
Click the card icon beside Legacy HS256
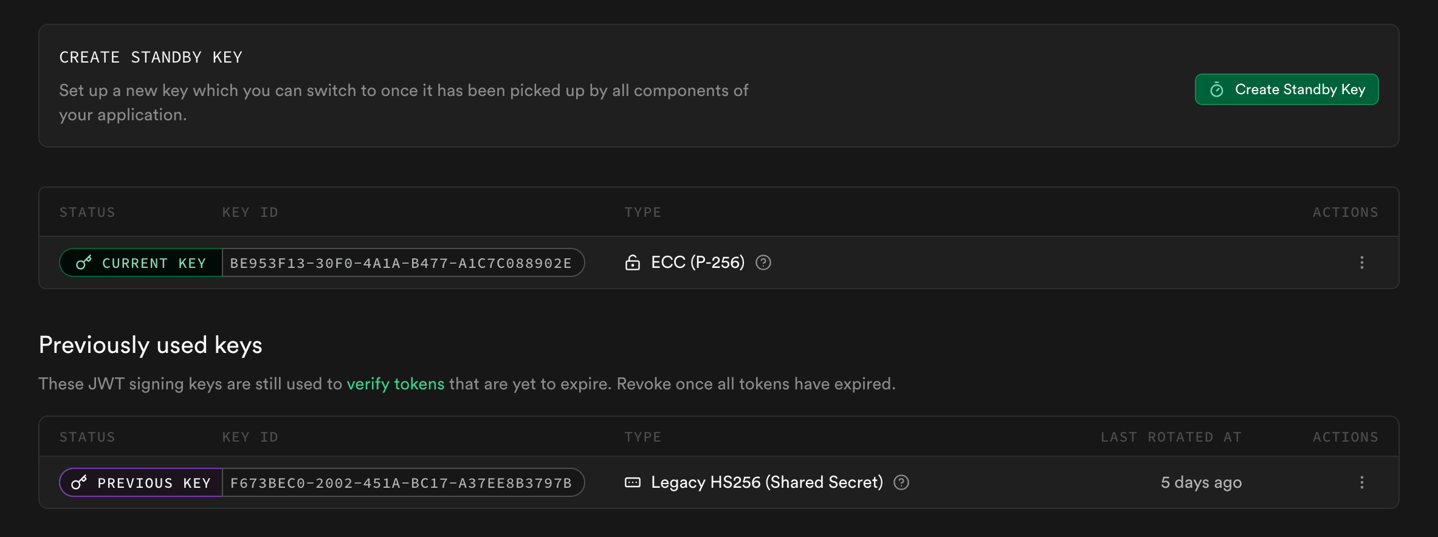click(633, 482)
